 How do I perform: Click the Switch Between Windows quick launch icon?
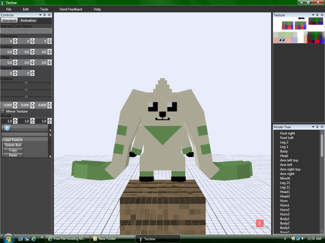tap(27, 239)
